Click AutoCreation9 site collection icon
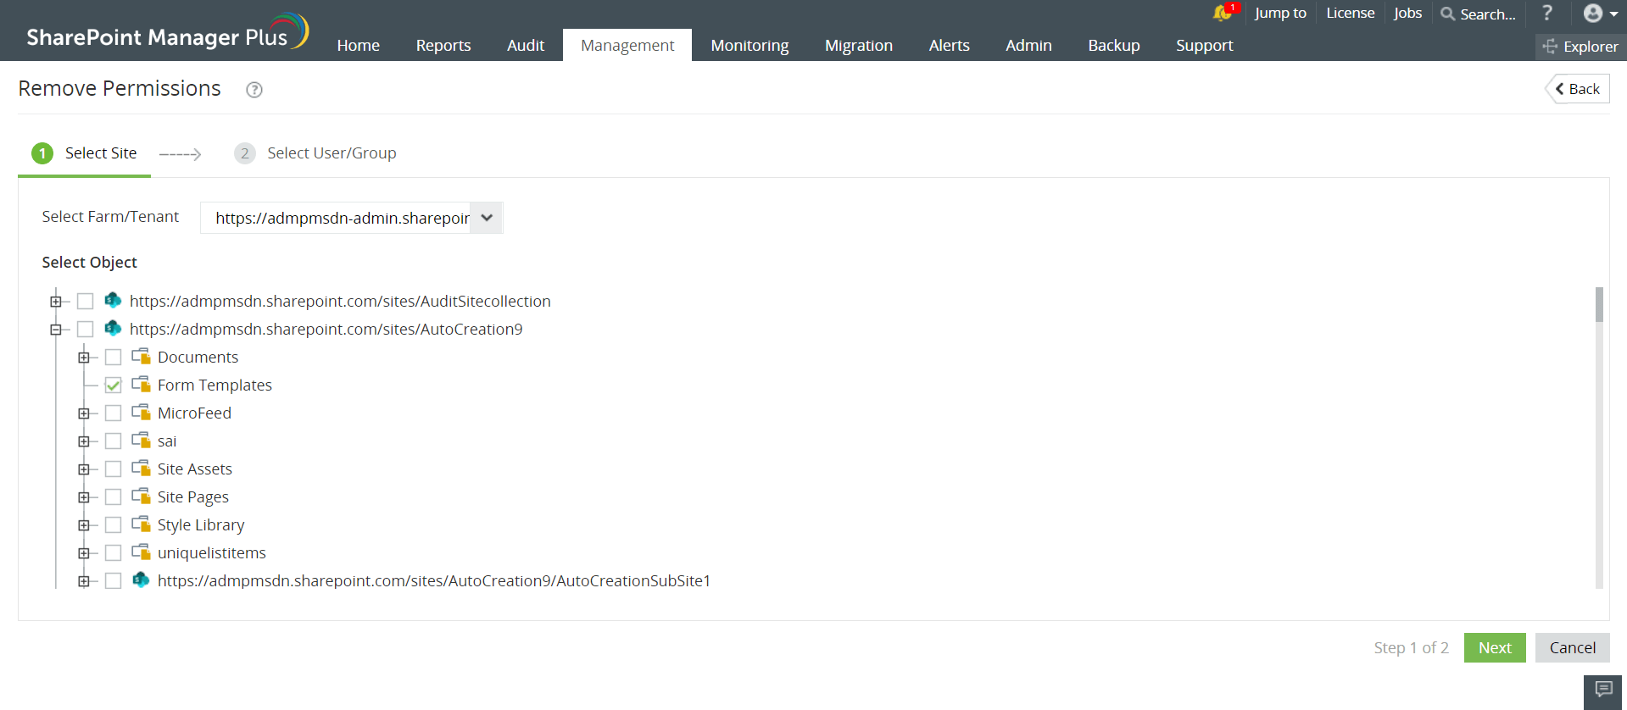 click(113, 328)
